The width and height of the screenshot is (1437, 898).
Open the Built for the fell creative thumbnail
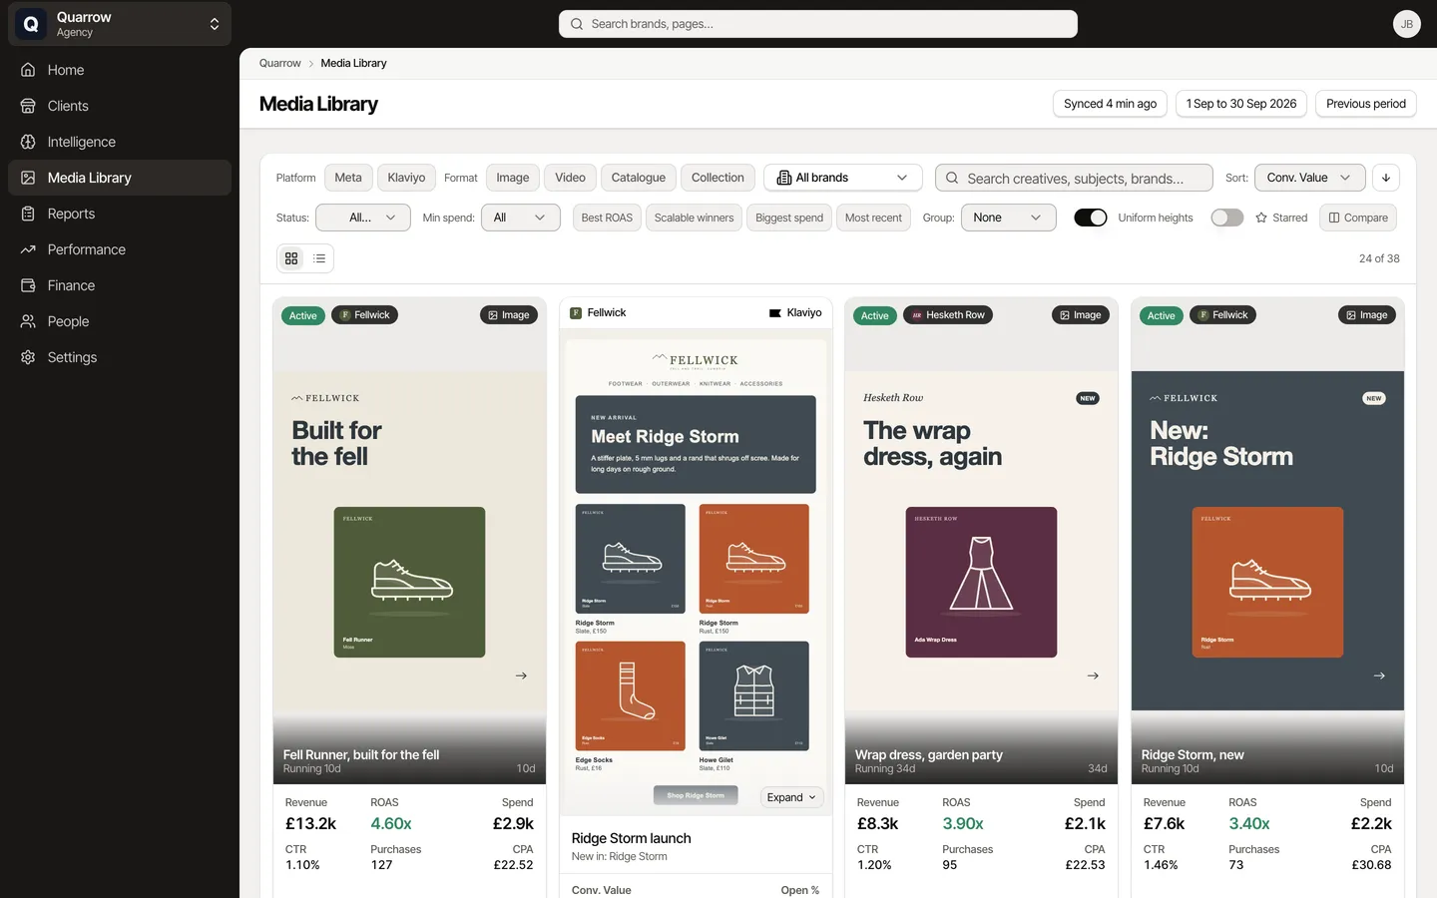tap(409, 540)
